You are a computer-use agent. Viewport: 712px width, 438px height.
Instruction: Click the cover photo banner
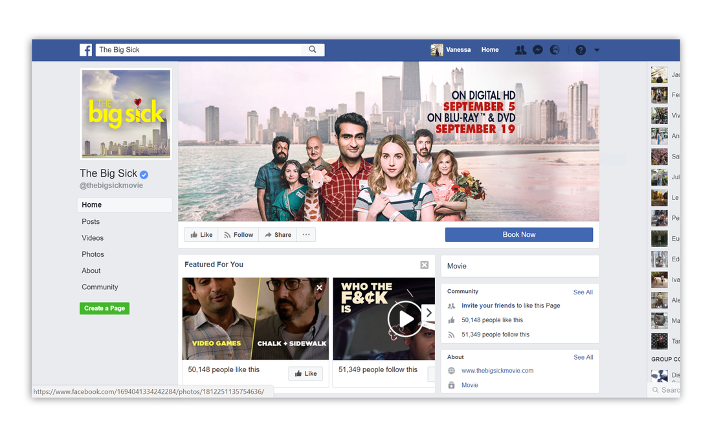click(389, 142)
